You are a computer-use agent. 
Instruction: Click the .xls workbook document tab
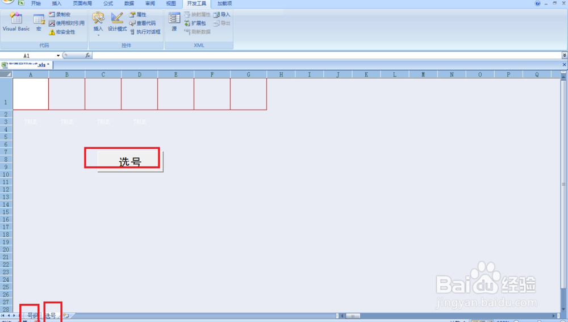pyautogui.click(x=27, y=65)
